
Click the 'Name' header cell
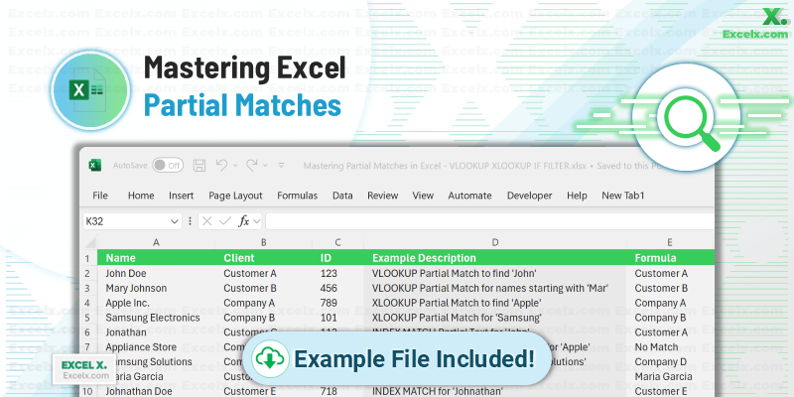[156, 258]
